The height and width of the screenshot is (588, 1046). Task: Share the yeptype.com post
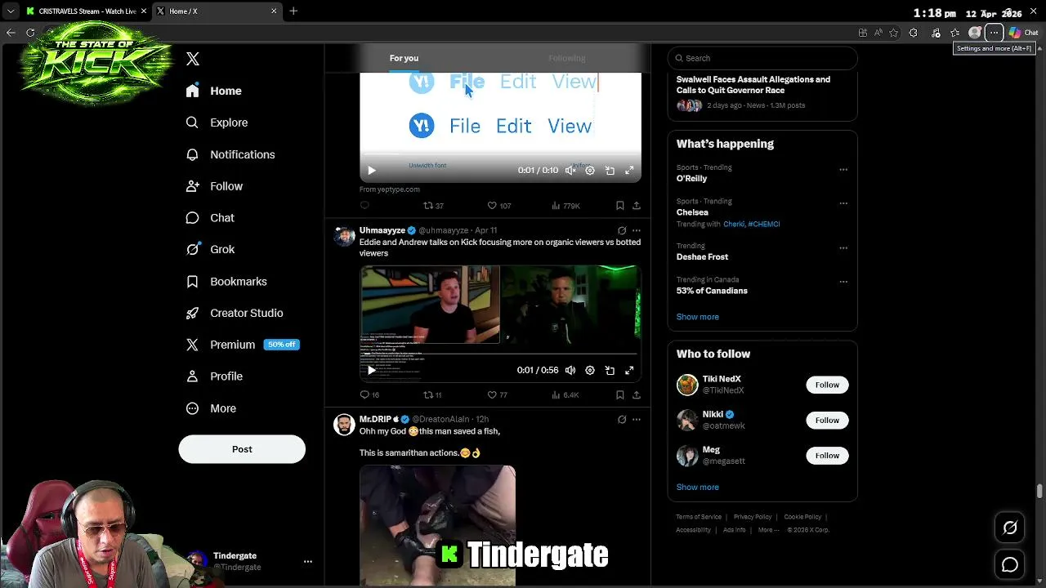coord(637,206)
